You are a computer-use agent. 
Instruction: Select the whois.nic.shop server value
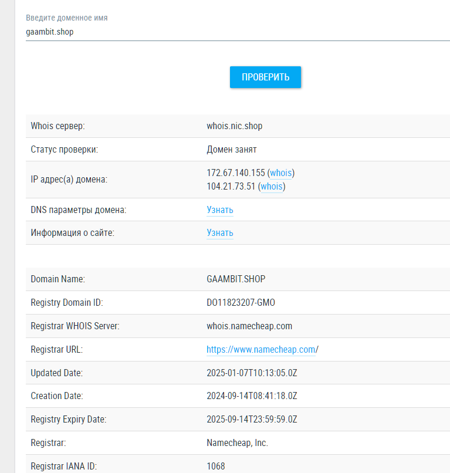[x=234, y=126]
